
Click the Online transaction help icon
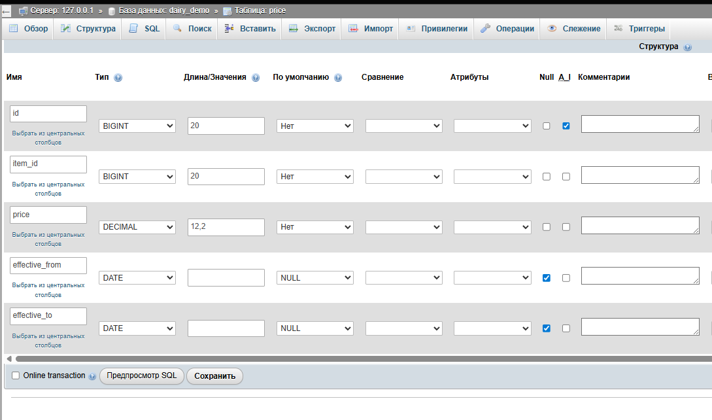coord(92,377)
